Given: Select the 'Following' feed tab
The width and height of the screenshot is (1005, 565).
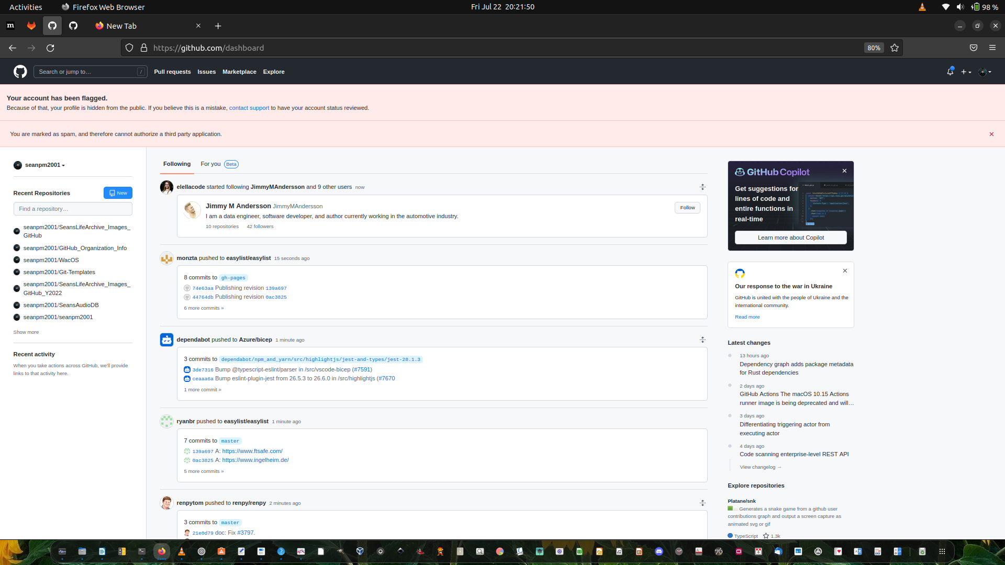Looking at the screenshot, I should click(x=177, y=164).
